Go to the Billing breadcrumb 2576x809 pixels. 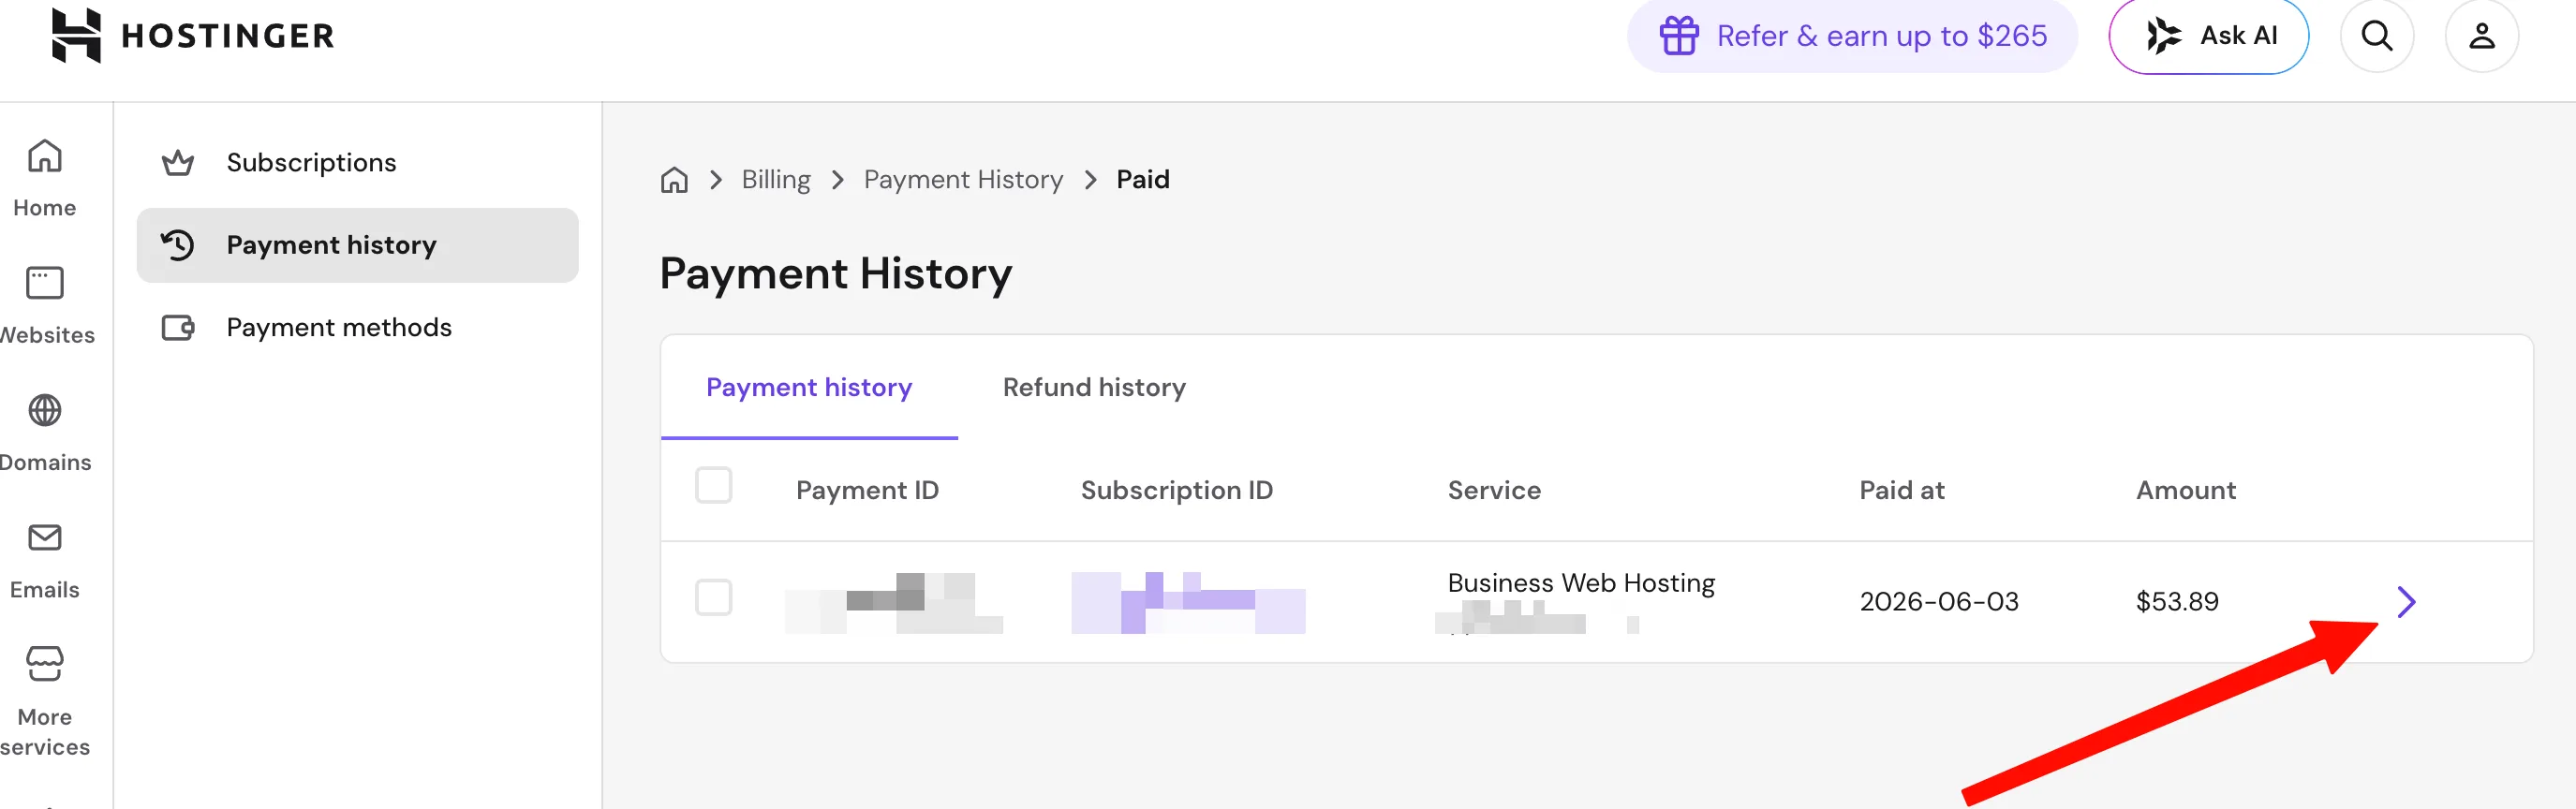(x=776, y=180)
